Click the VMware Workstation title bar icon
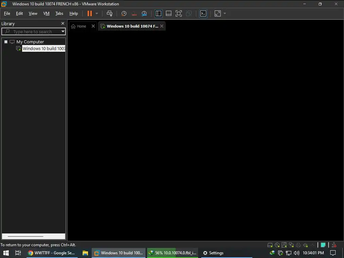The width and height of the screenshot is (344, 258). click(x=4, y=4)
